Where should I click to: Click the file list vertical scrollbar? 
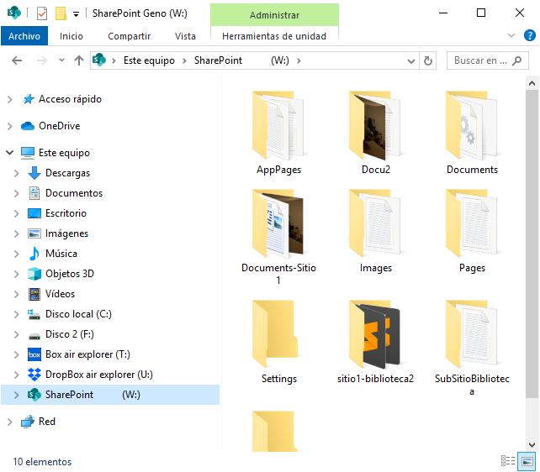click(532, 252)
